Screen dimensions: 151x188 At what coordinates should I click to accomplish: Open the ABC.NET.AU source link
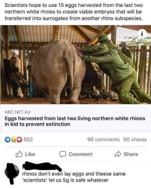coord(18,112)
